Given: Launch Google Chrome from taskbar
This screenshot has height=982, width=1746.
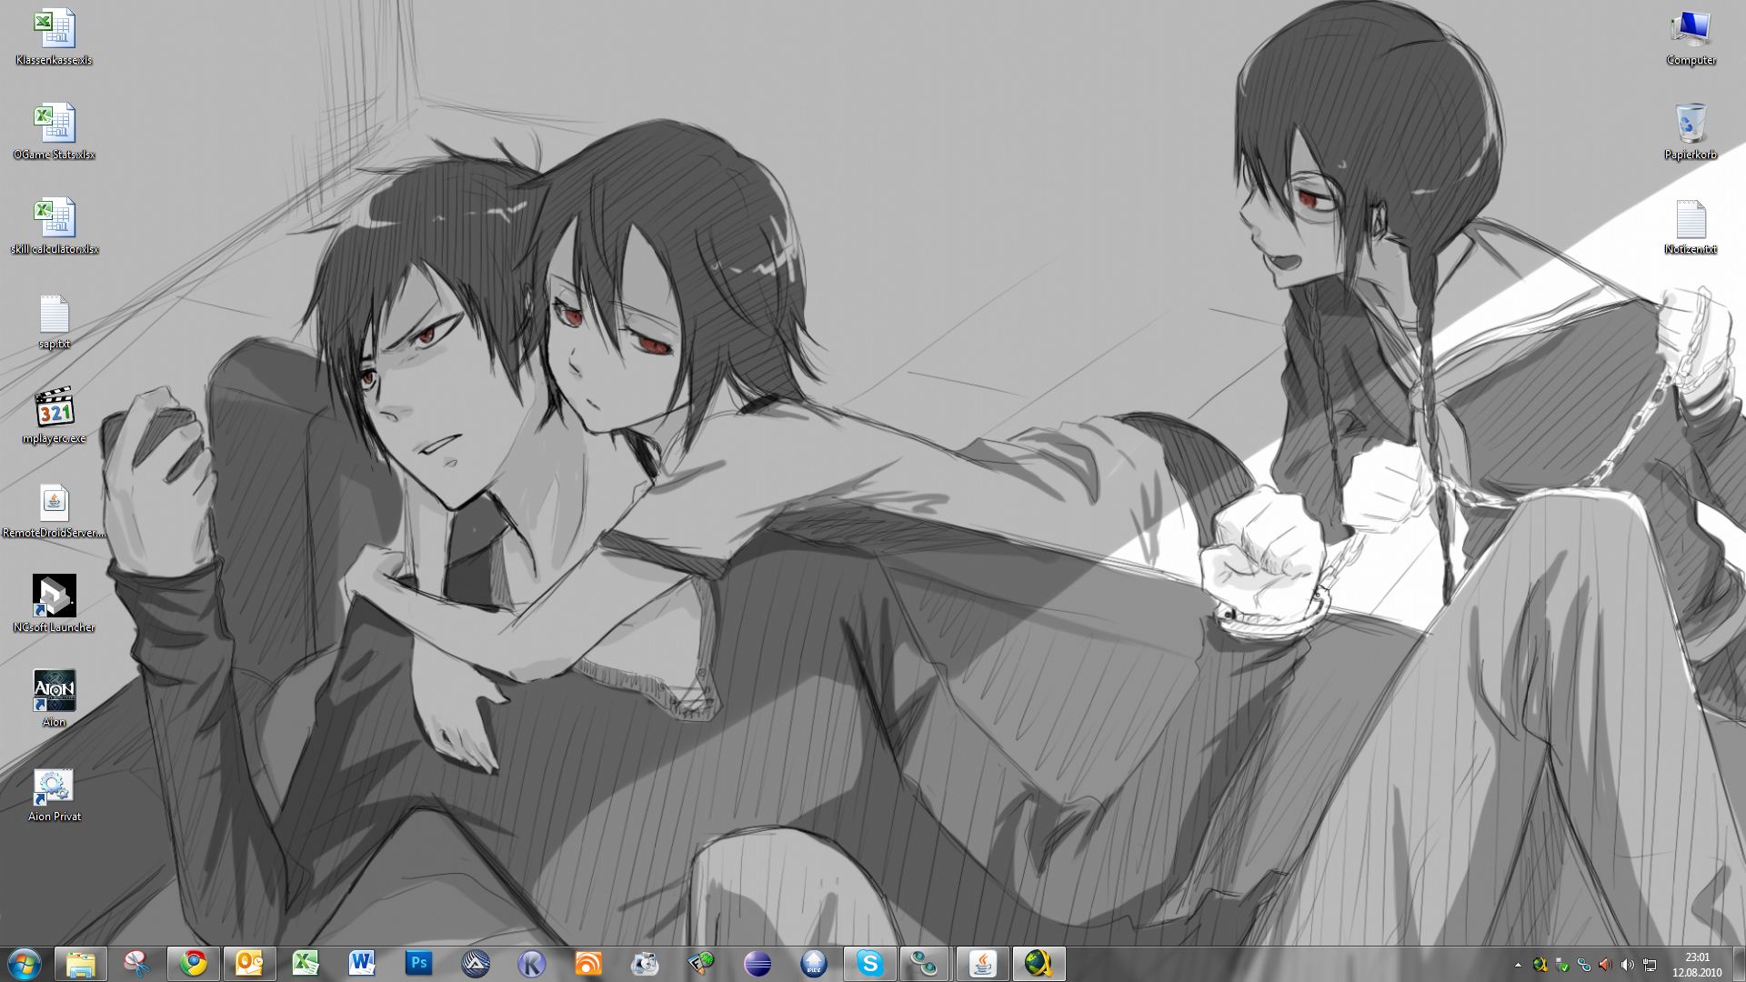Looking at the screenshot, I should pyautogui.click(x=193, y=963).
